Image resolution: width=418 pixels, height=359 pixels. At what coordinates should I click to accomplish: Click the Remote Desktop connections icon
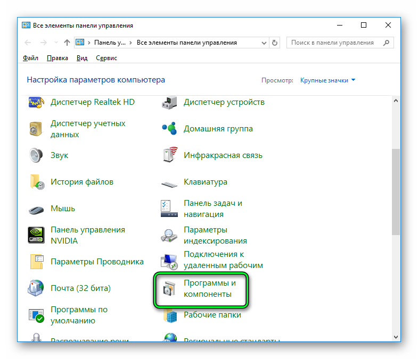click(169, 260)
